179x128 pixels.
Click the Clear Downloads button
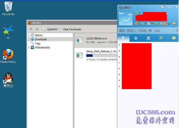point(72,29)
